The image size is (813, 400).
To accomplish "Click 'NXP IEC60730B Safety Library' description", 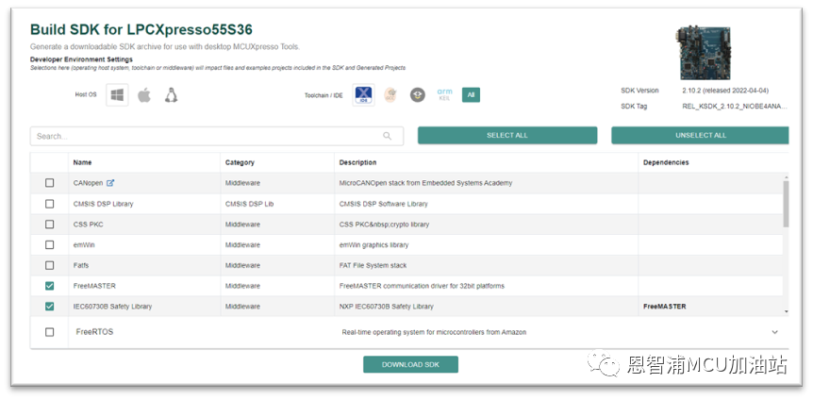I will point(387,306).
